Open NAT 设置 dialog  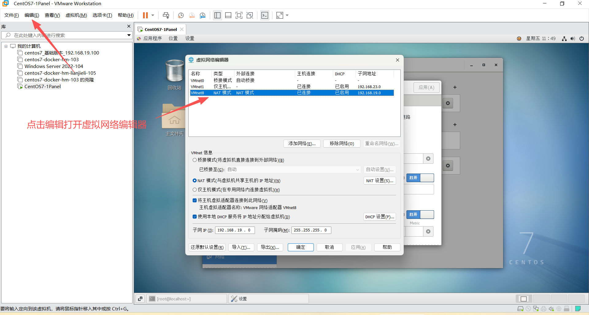click(x=379, y=181)
